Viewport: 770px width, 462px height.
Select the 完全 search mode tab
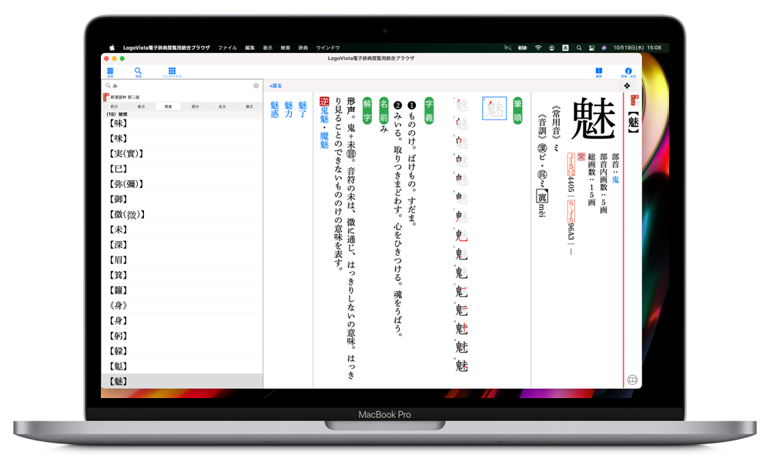[168, 106]
